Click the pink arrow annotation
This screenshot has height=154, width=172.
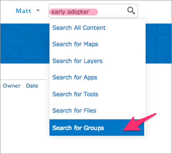pos(140,122)
